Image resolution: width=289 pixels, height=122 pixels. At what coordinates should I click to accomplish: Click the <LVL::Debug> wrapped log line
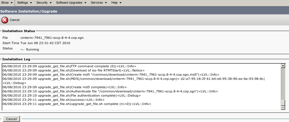click(x=14, y=83)
